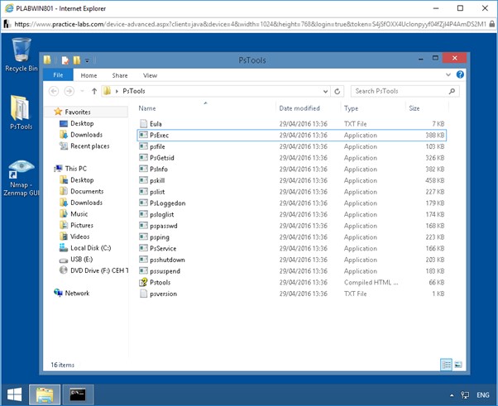This screenshot has width=498, height=406.
Task: Select the PsExec application file
Action: pos(291,136)
